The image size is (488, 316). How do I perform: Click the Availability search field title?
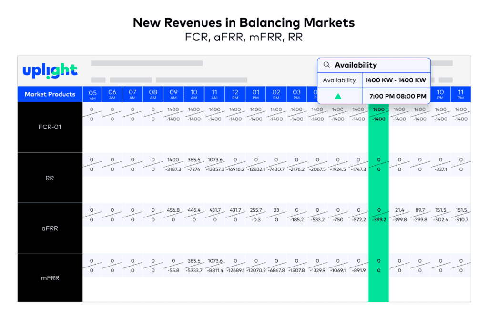(x=356, y=65)
